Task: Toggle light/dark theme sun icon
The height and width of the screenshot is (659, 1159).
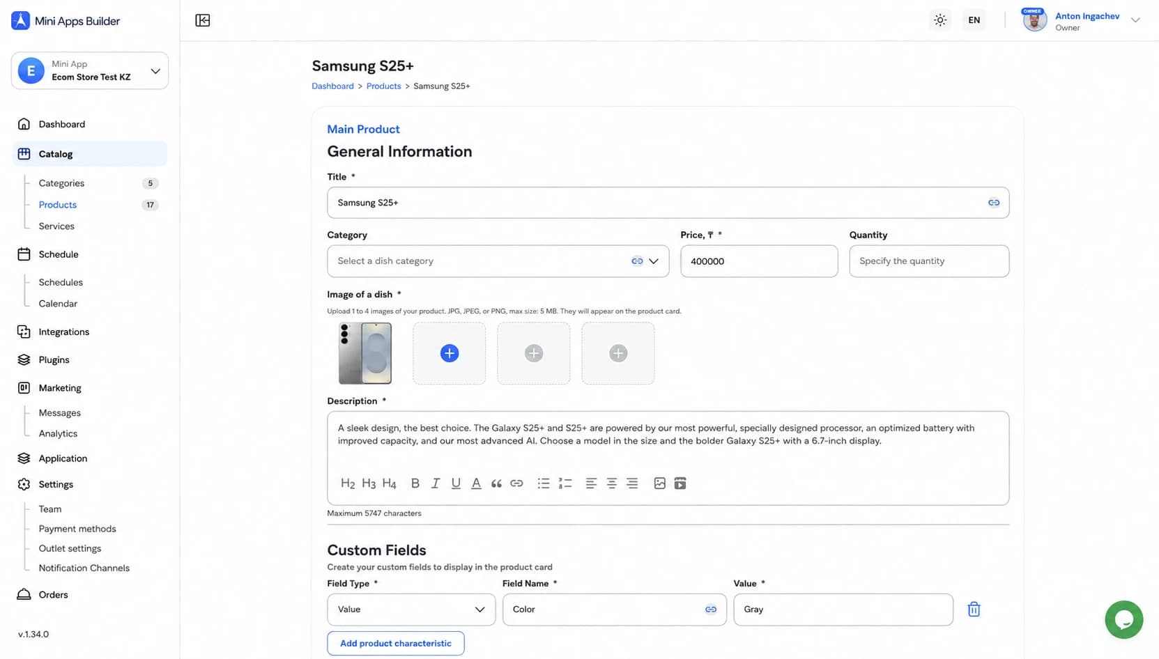Action: [x=940, y=20]
